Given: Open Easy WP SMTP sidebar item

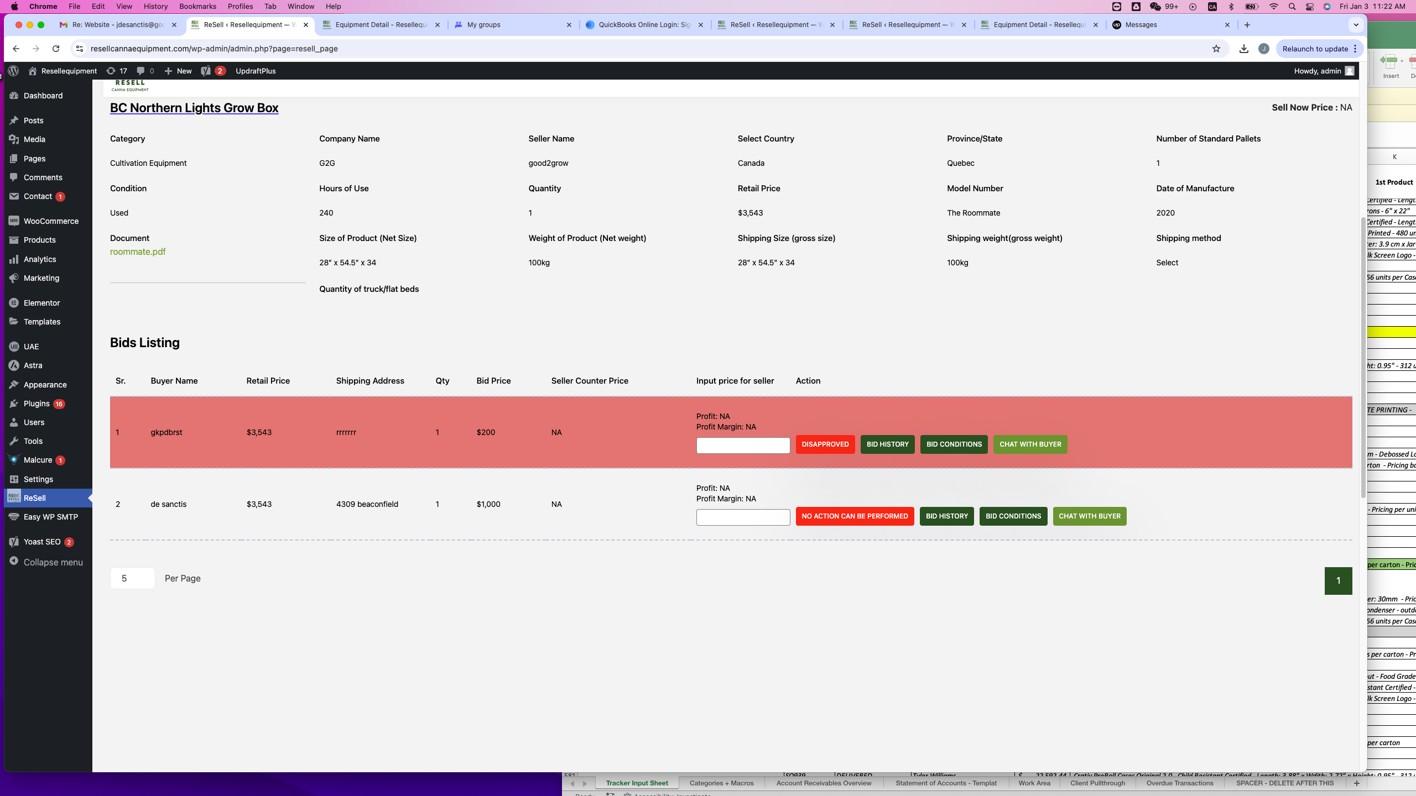Looking at the screenshot, I should pyautogui.click(x=50, y=517).
